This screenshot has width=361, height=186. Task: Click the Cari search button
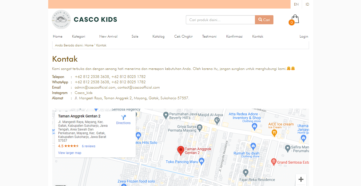tap(264, 20)
